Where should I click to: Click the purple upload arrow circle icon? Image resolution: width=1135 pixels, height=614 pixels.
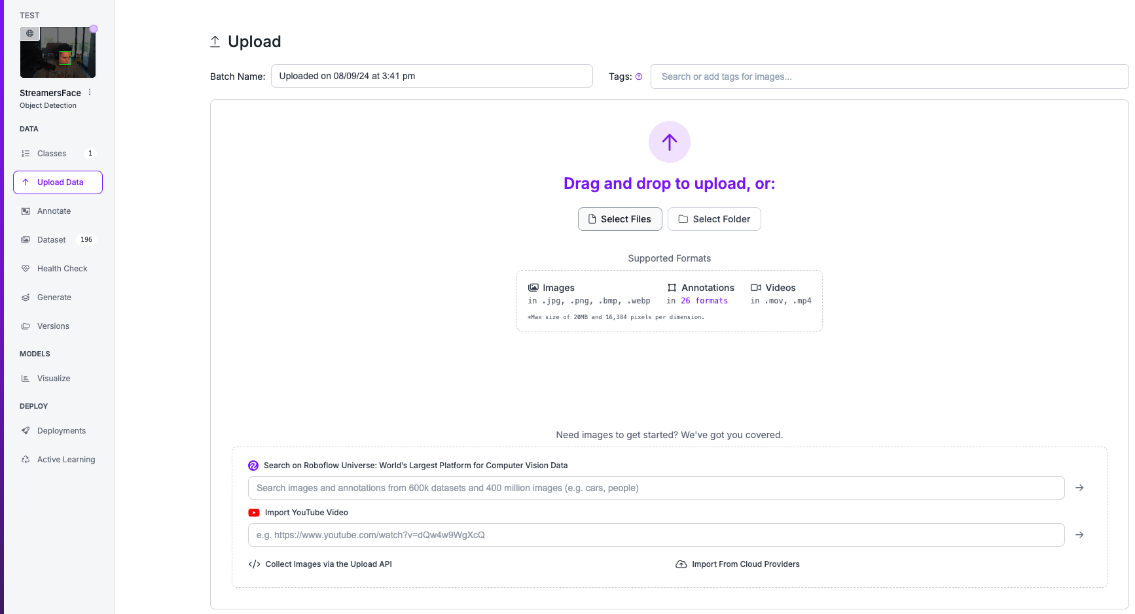pyautogui.click(x=669, y=142)
